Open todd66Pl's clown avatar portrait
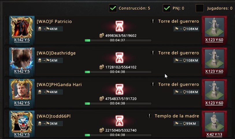Image resolution: width=235 pixels, height=139 pixels. pos(22,122)
